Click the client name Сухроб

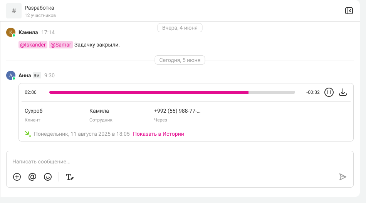click(x=34, y=111)
